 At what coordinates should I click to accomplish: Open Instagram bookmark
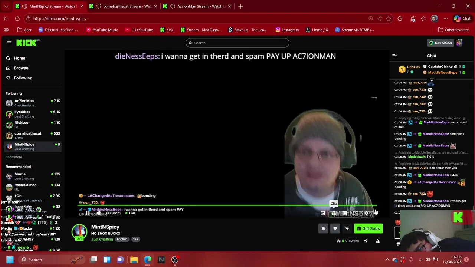point(287,30)
